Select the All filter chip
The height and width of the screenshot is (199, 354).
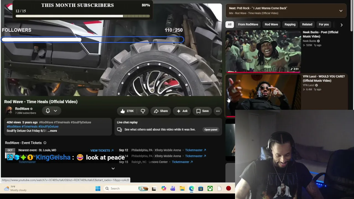[x=230, y=24]
